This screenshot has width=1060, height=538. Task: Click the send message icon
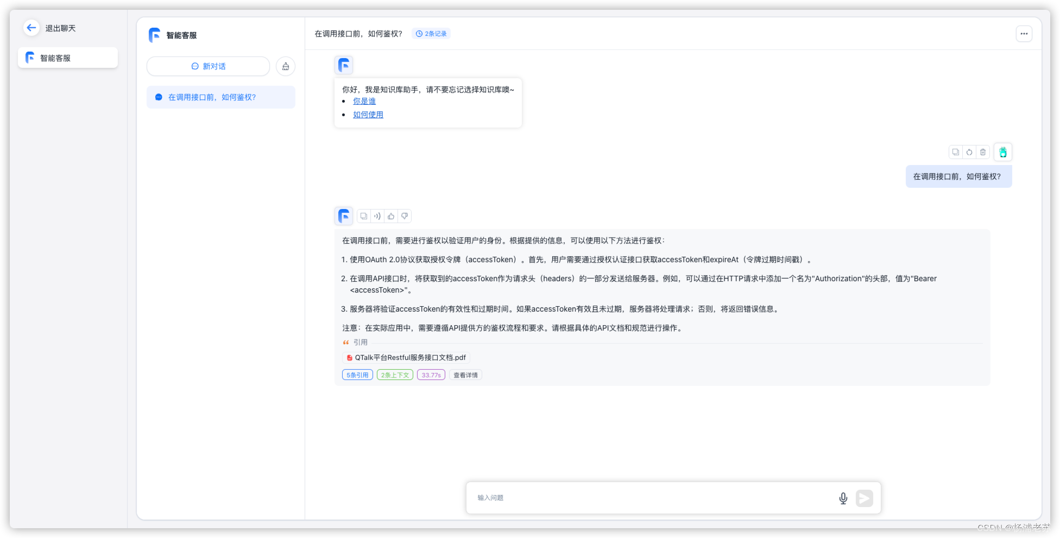click(x=865, y=497)
